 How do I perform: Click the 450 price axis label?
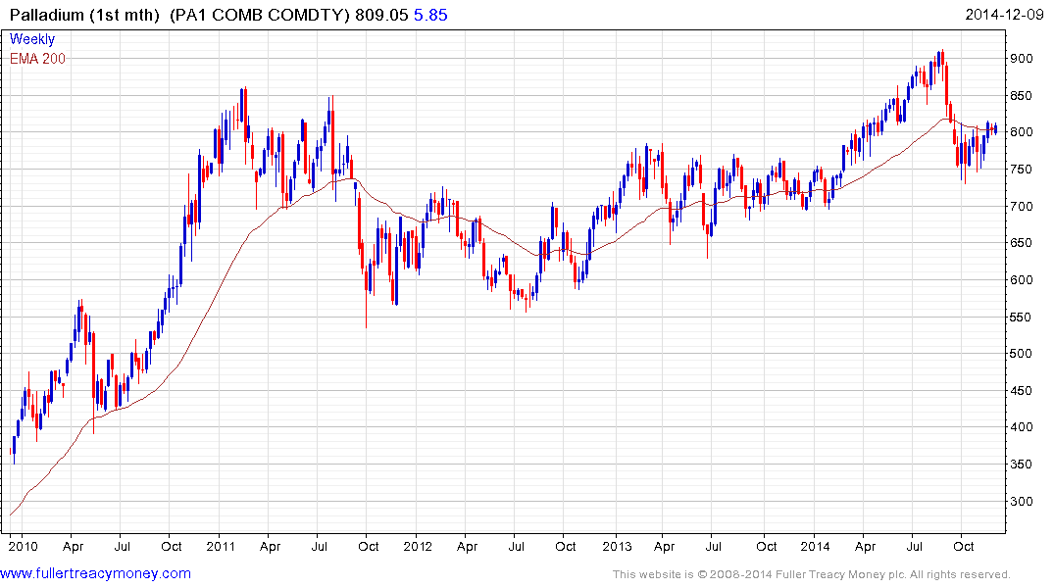[1022, 390]
